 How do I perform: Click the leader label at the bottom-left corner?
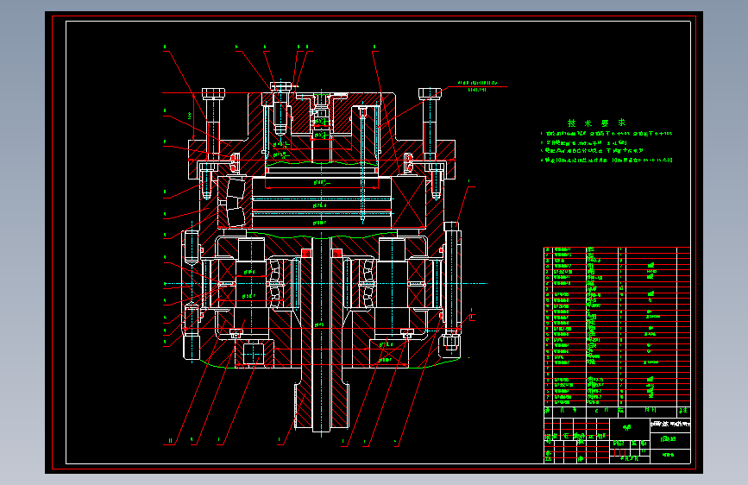tap(171, 442)
